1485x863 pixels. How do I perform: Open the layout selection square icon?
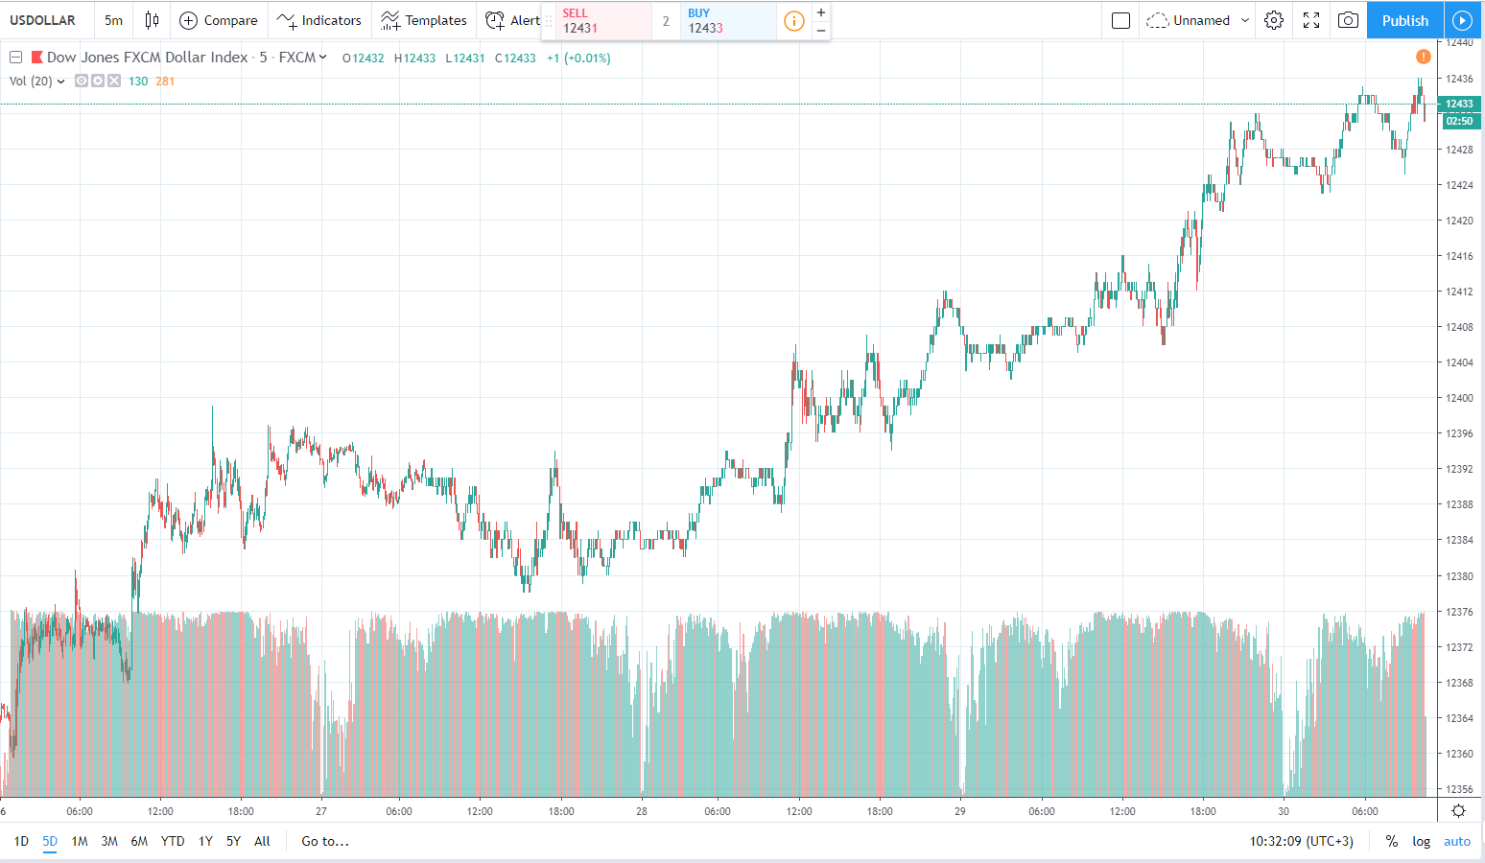point(1120,20)
